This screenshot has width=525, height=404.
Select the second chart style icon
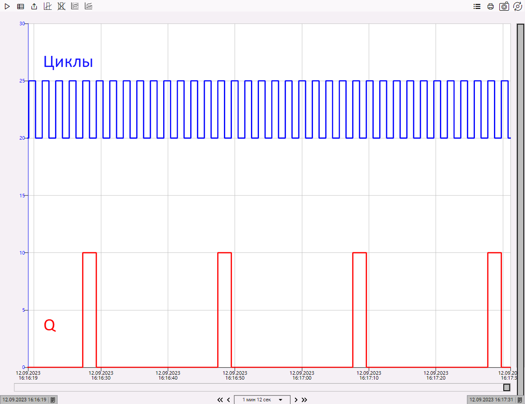(88, 6)
